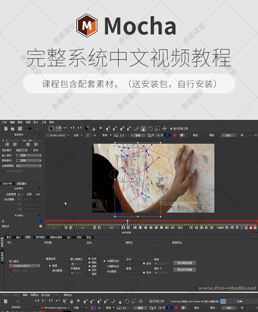258x312 pixels.
Task: Switch to the 摄像机解算 tab
Action: [56, 237]
